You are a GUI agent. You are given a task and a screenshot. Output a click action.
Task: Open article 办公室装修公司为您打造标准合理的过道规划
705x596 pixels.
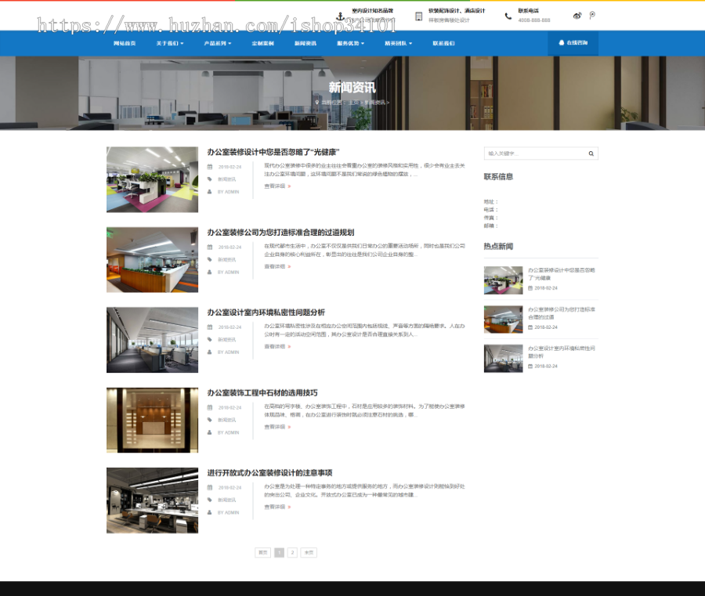click(x=280, y=233)
